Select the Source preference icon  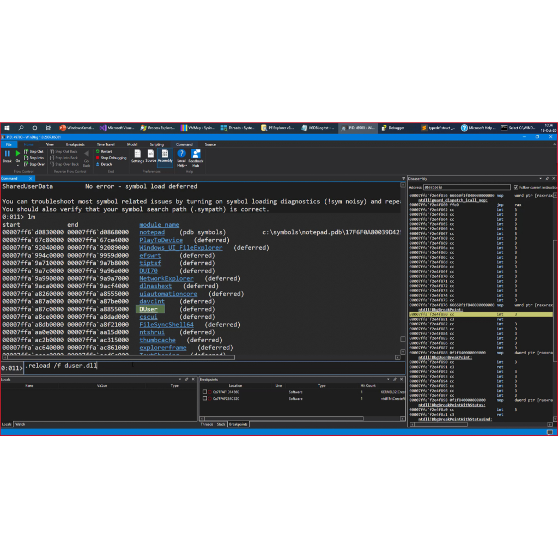click(150, 153)
